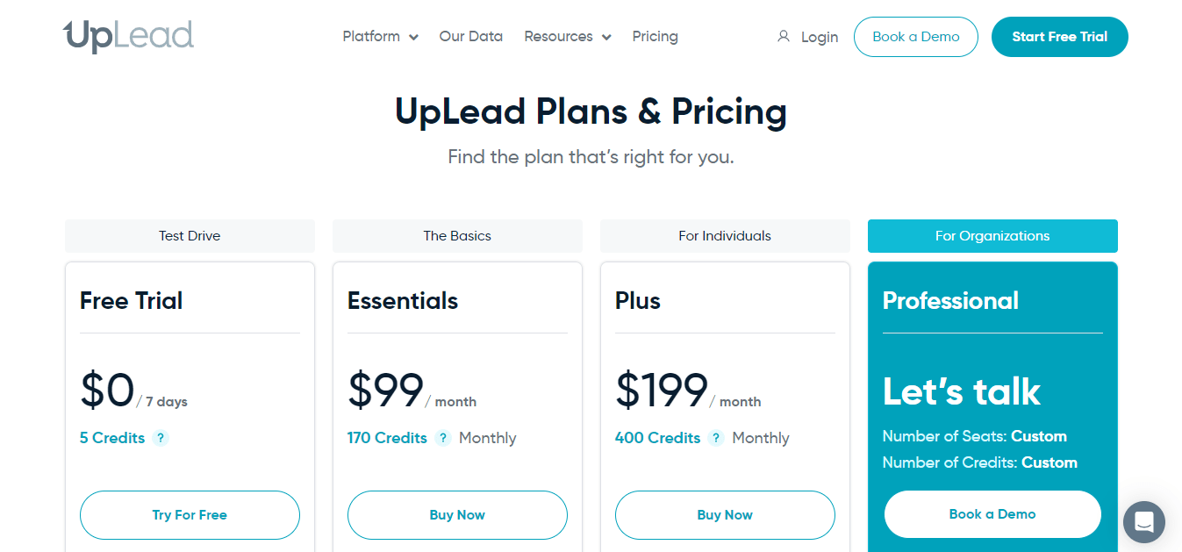
Task: Click the Start Free Trial button
Action: (x=1059, y=37)
